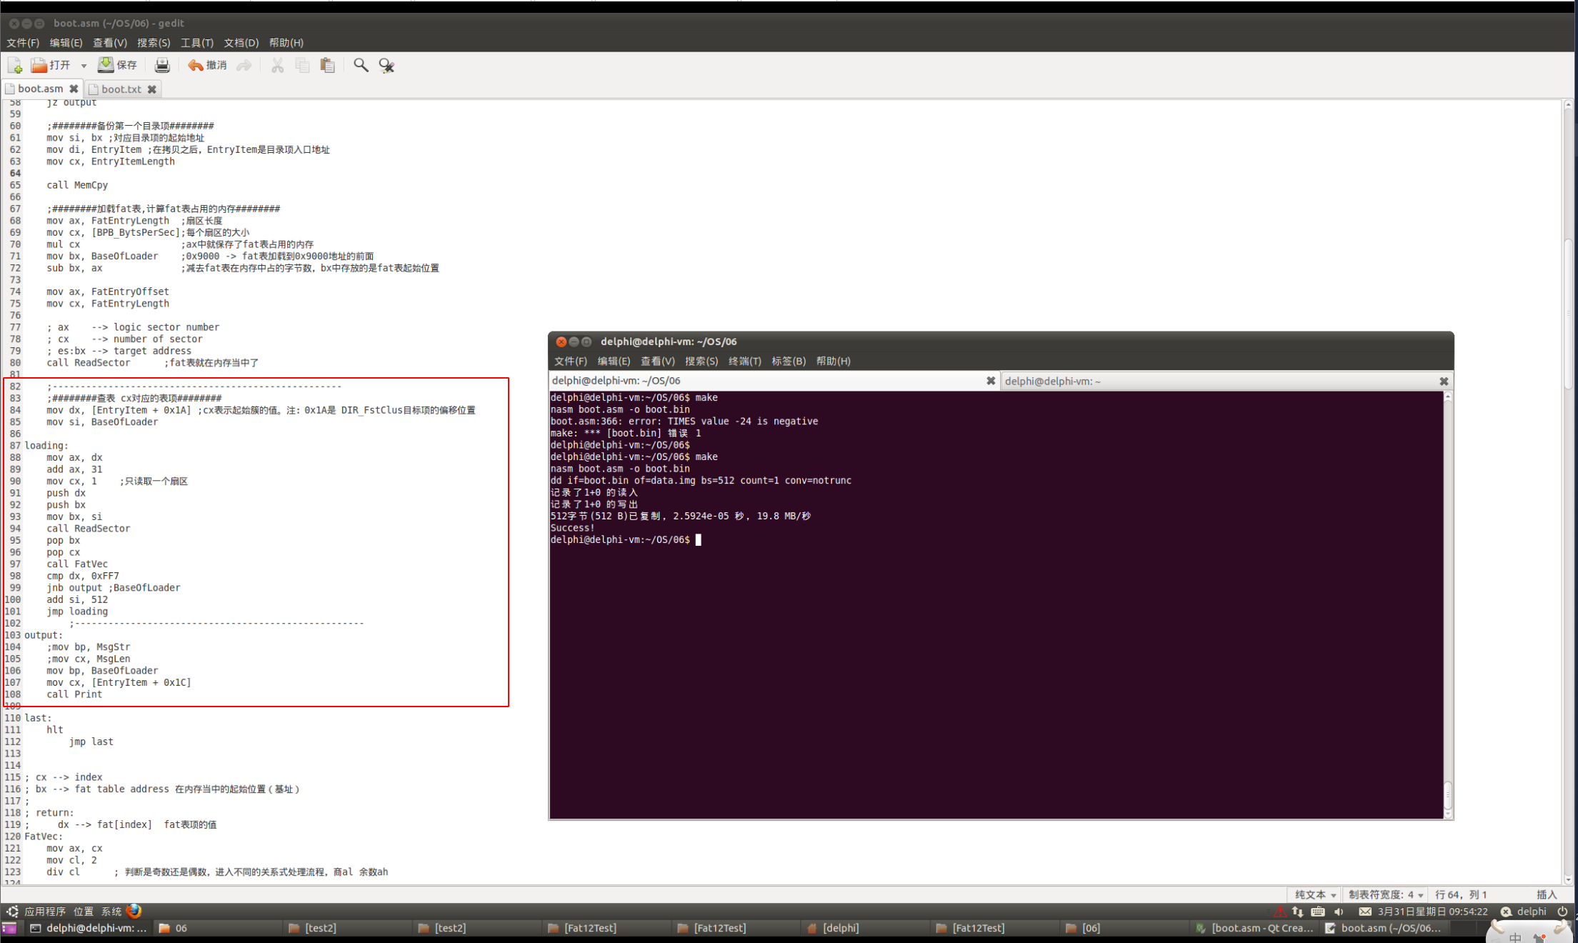Toggle 插入 insert mode indicator in status bar
The image size is (1578, 943).
coord(1546,894)
